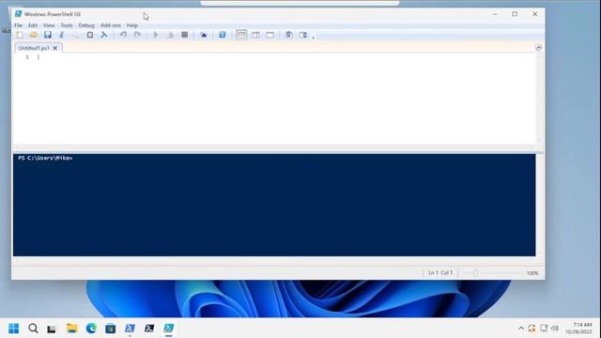
Task: Create a new script with the New icon
Action: (20, 35)
